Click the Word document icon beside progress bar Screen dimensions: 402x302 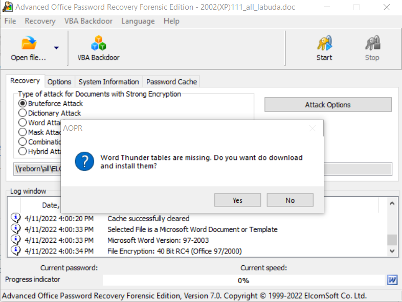point(392,280)
